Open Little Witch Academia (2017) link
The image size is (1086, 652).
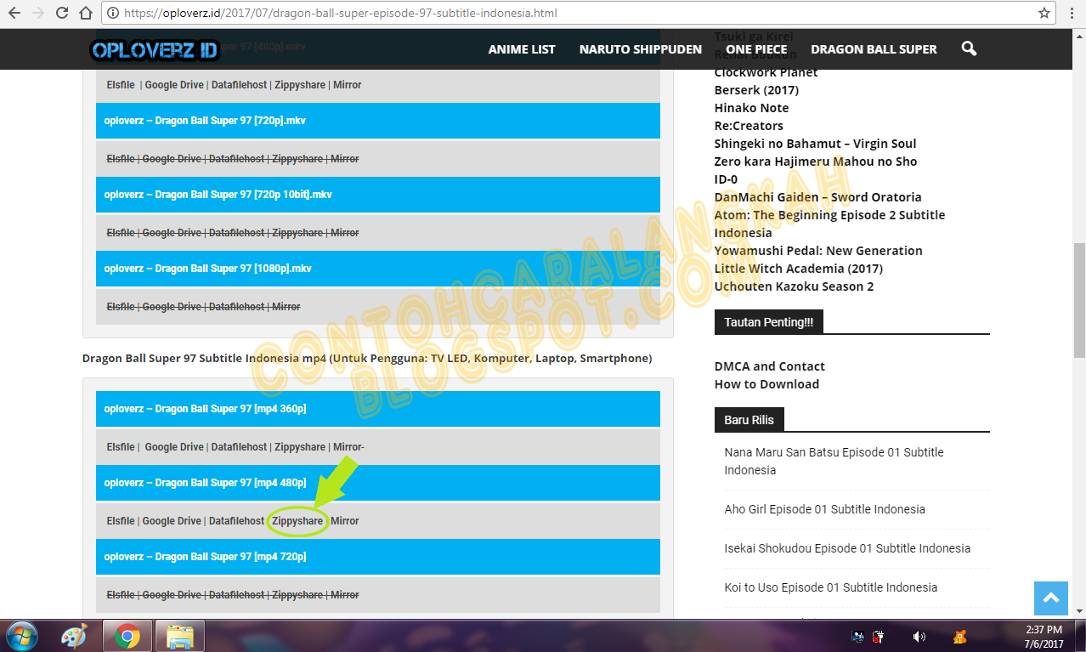point(798,269)
